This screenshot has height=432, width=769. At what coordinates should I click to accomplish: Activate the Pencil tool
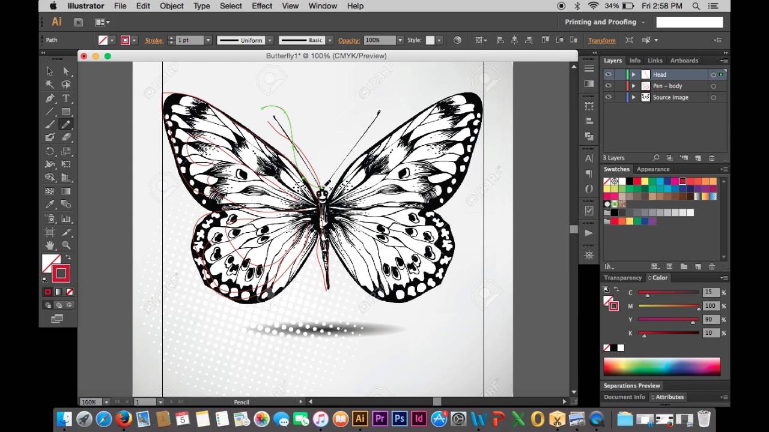[66, 124]
